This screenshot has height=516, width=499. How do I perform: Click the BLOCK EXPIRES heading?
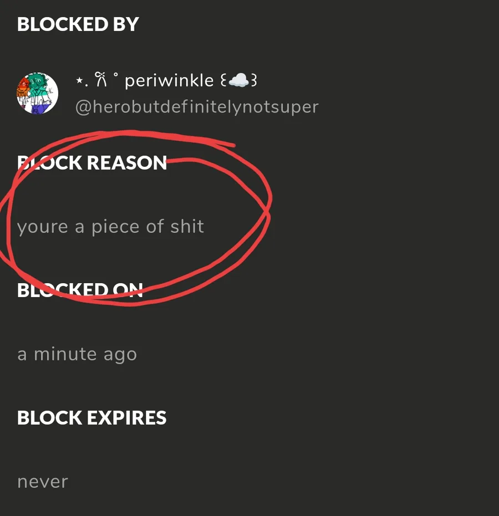tap(92, 417)
